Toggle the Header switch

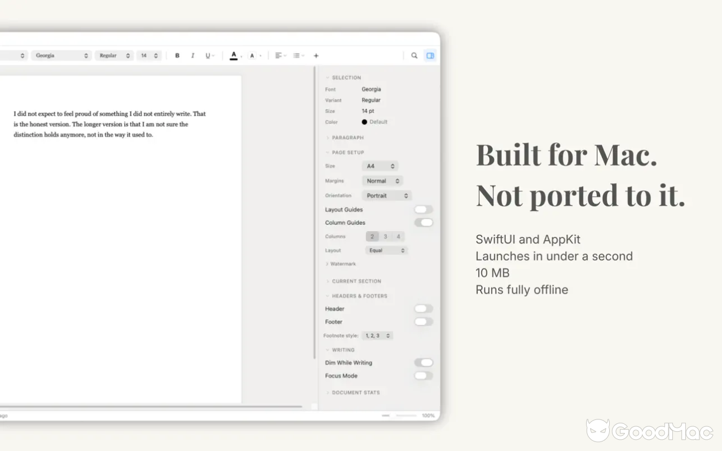point(424,309)
